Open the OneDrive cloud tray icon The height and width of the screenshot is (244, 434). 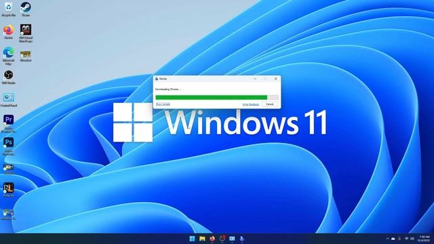pyautogui.click(x=393, y=239)
